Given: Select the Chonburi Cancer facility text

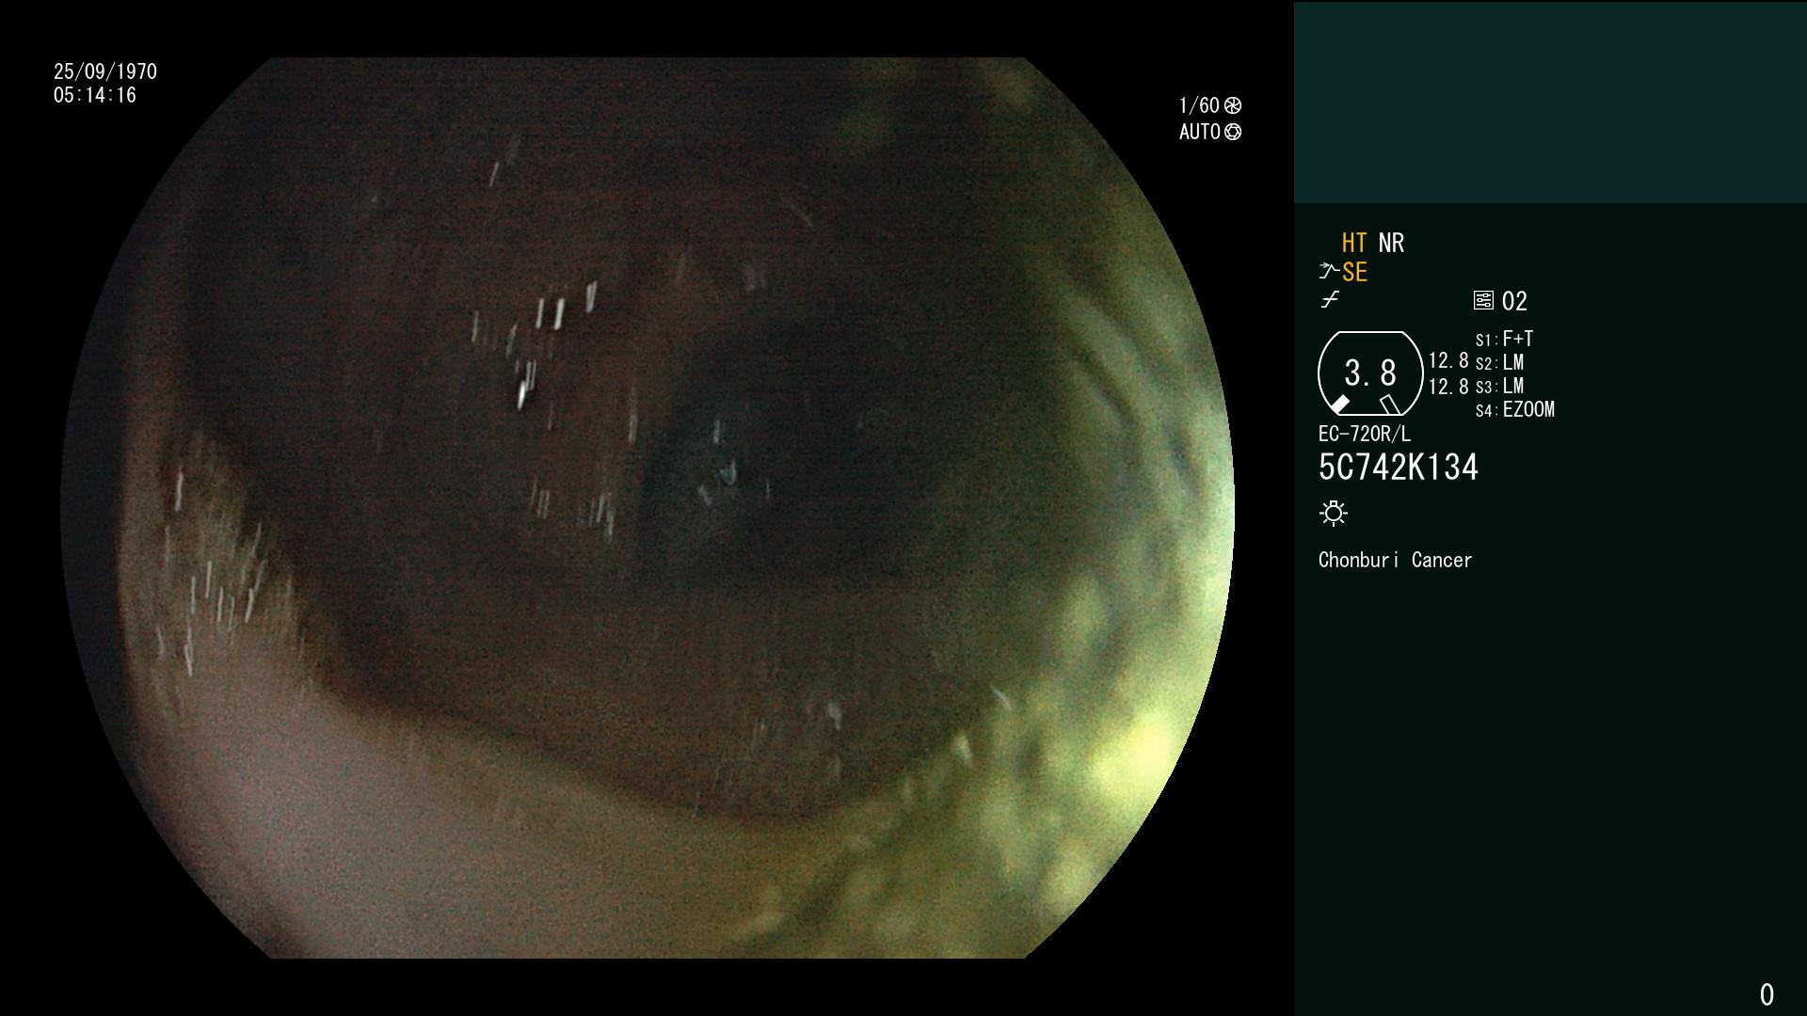Looking at the screenshot, I should coord(1395,560).
